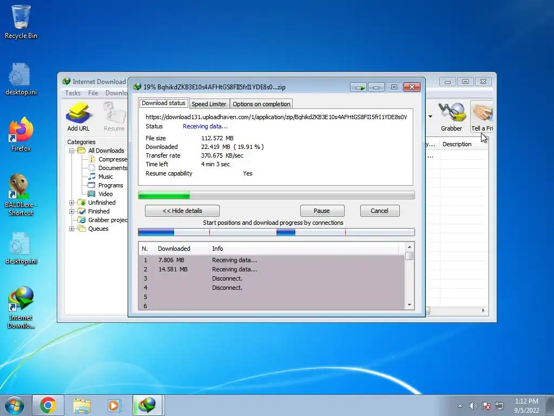554x416 pixels.
Task: Click the taskbar clock showing 1:12 PM
Action: point(526,406)
